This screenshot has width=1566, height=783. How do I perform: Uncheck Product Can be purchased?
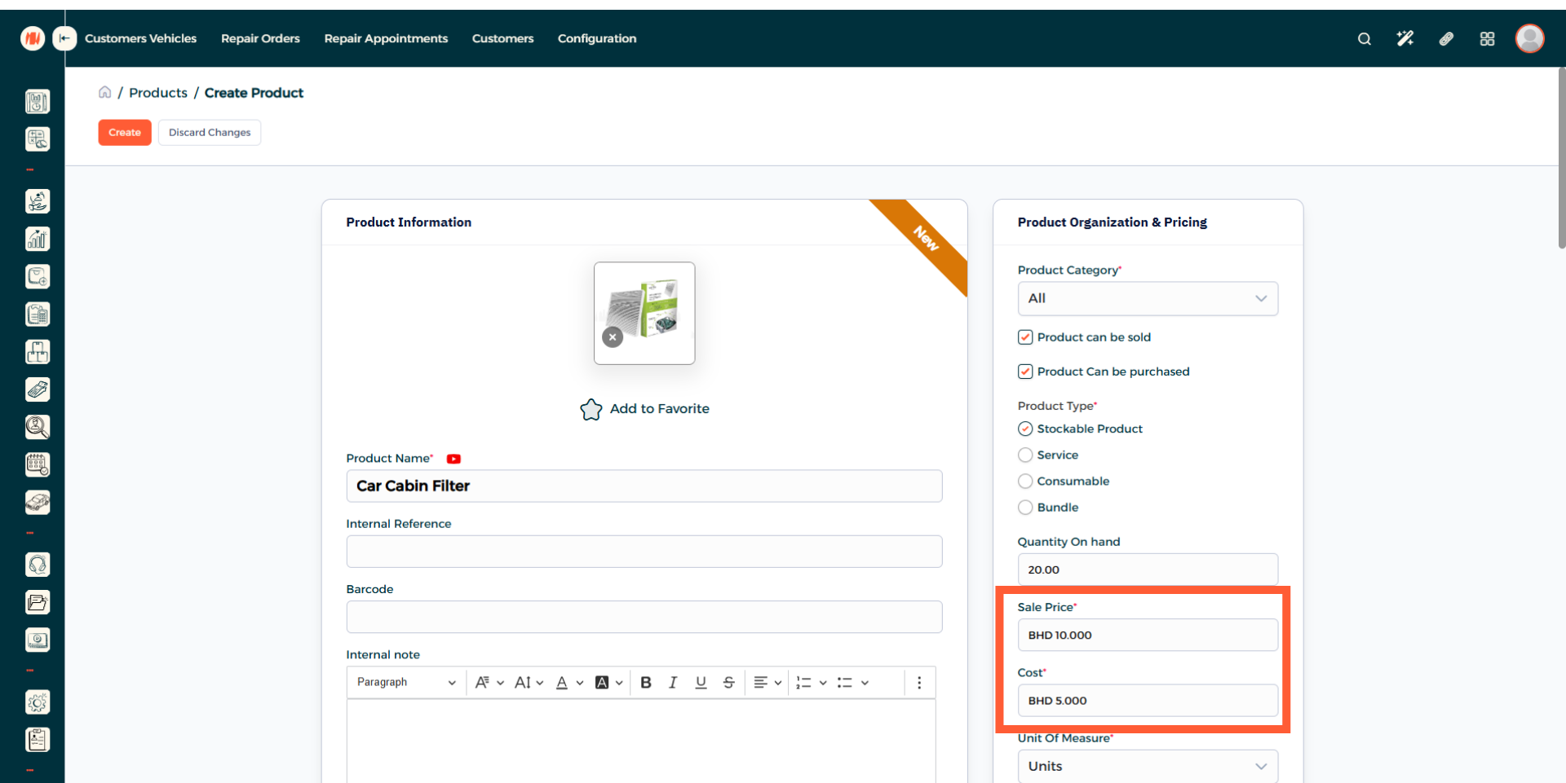point(1025,372)
